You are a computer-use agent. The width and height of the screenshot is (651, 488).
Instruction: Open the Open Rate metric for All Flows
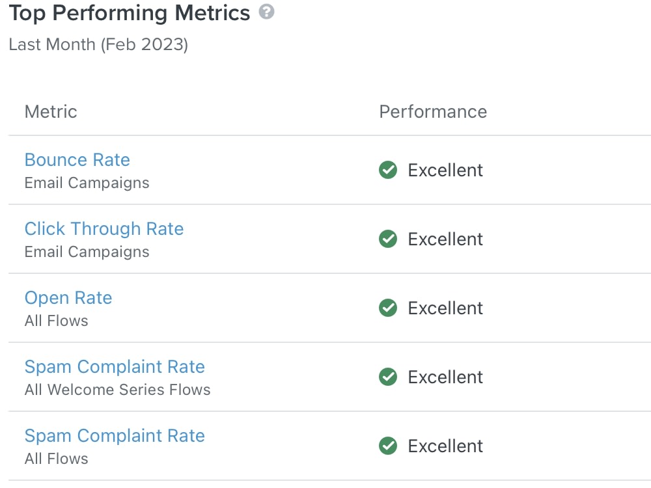coord(68,298)
